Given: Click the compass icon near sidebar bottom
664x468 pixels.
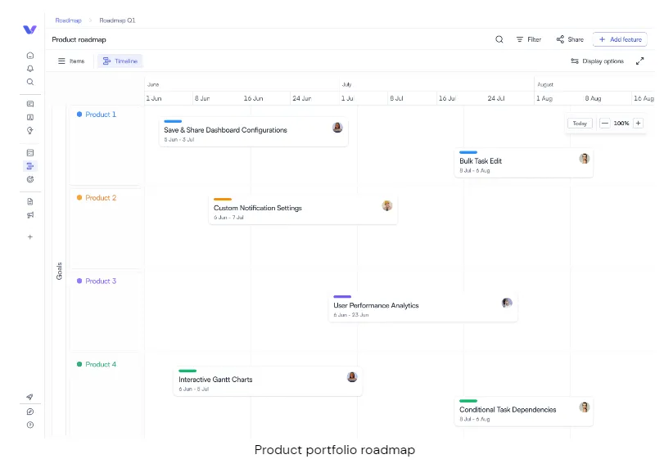Looking at the screenshot, I should pos(30,412).
